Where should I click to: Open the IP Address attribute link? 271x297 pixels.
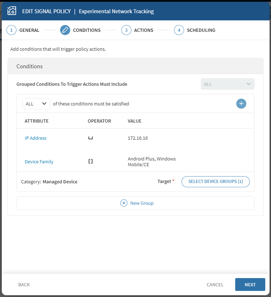pos(35,138)
